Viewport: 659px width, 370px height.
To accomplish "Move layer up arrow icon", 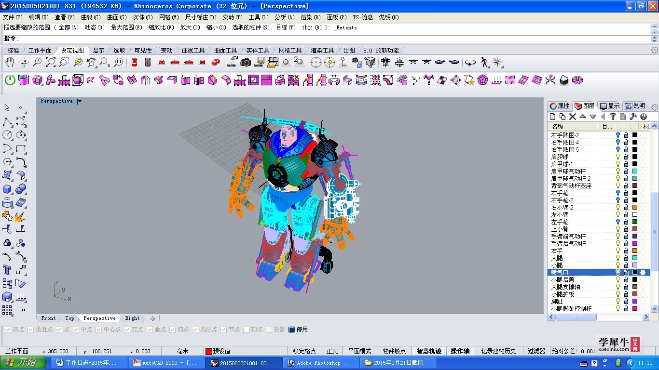I will 583,117.
